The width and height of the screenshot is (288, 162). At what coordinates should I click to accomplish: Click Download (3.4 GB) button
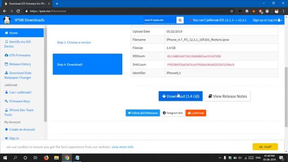[180, 96]
